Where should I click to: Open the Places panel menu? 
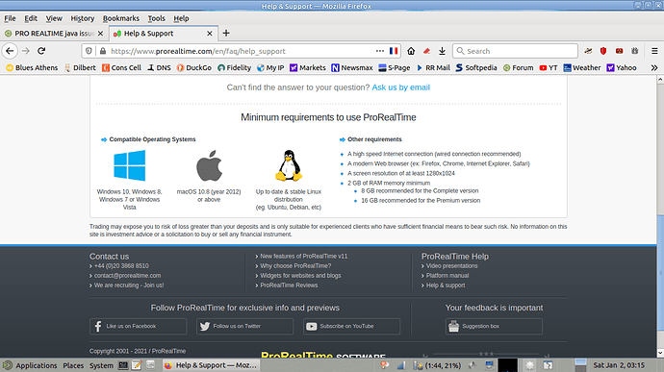pyautogui.click(x=73, y=365)
